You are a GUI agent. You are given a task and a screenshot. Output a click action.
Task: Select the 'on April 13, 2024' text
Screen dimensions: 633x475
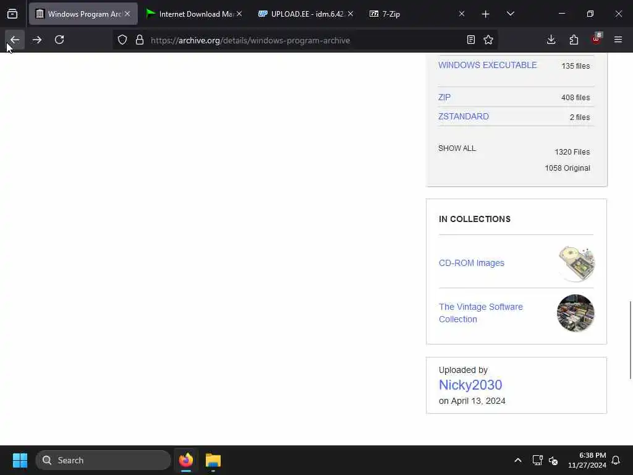click(x=472, y=401)
